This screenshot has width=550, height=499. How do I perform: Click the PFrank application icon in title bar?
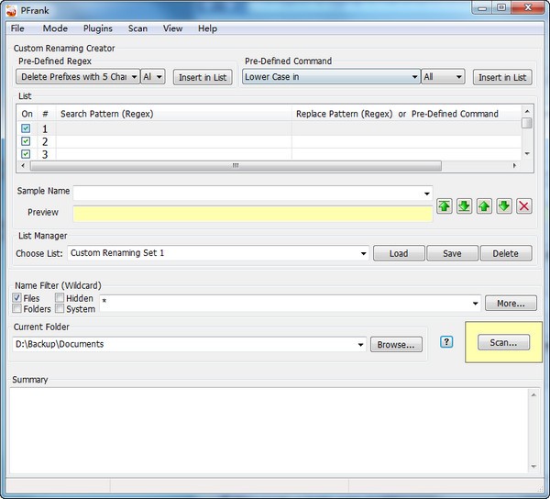tap(11, 10)
